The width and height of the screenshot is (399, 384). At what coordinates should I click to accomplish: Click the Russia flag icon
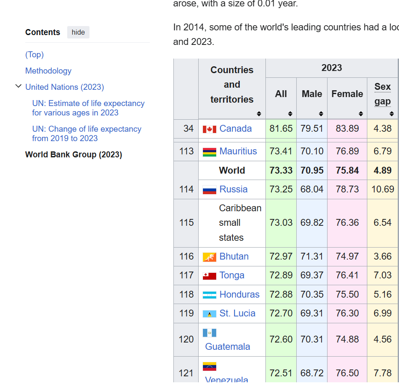pos(209,189)
